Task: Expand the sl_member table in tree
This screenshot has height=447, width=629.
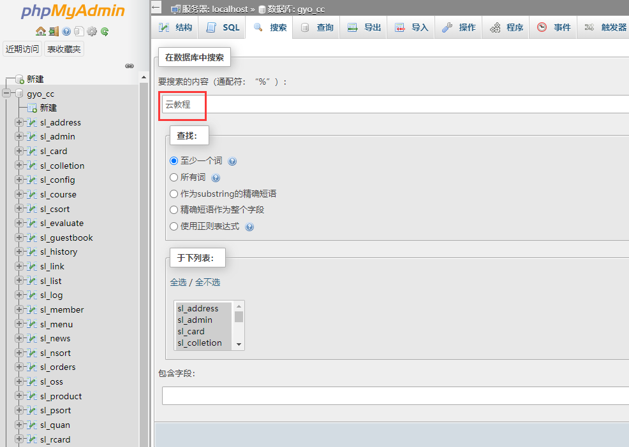Action: [x=19, y=309]
